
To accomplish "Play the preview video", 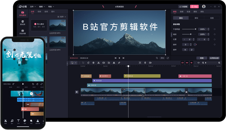I will [119, 58].
